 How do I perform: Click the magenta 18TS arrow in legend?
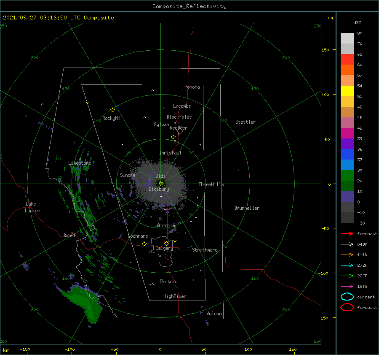(x=347, y=286)
